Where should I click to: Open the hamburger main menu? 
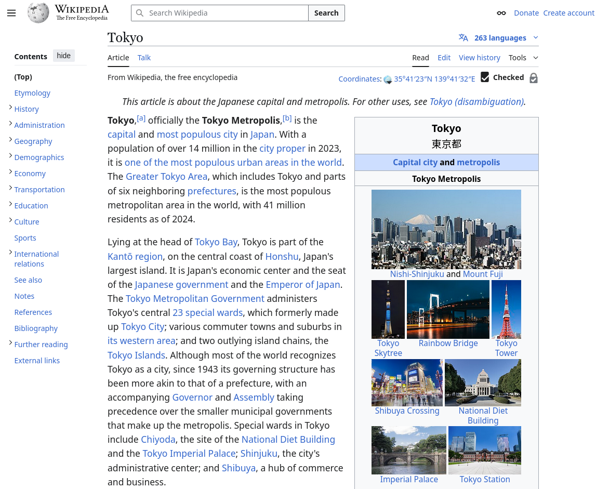11,13
